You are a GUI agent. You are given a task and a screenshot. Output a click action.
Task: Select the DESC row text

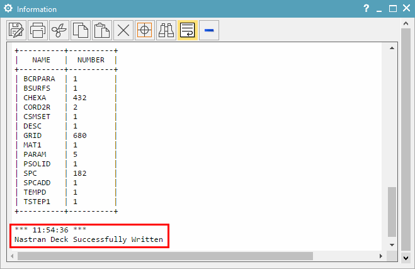[32, 126]
